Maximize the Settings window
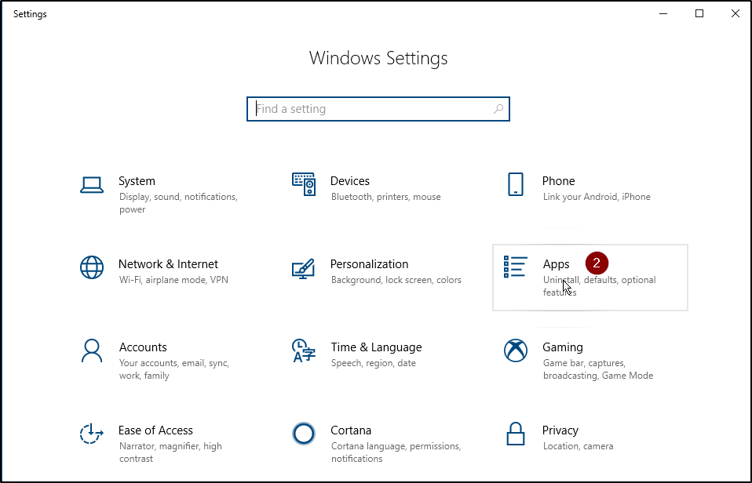 click(x=699, y=13)
